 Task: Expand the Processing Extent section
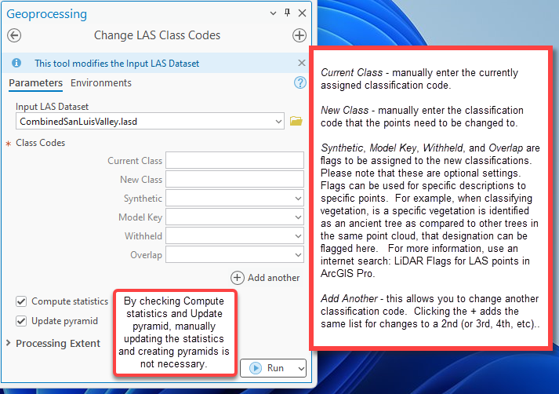pyautogui.click(x=9, y=343)
